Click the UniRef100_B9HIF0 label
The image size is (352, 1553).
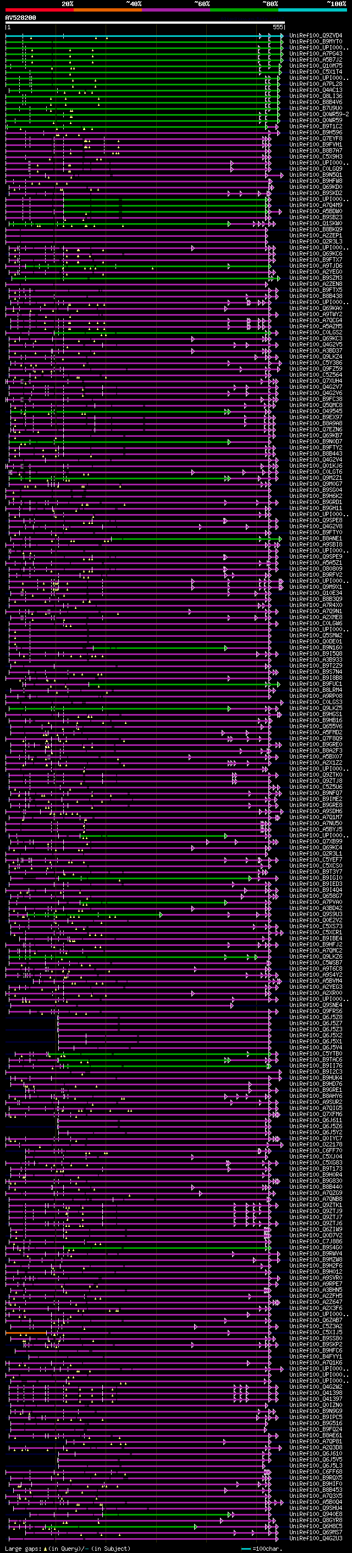[x=316, y=1483]
